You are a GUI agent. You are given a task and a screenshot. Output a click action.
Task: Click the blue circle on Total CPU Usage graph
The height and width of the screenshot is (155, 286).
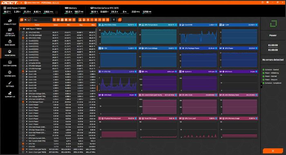pyautogui.click(x=176, y=118)
